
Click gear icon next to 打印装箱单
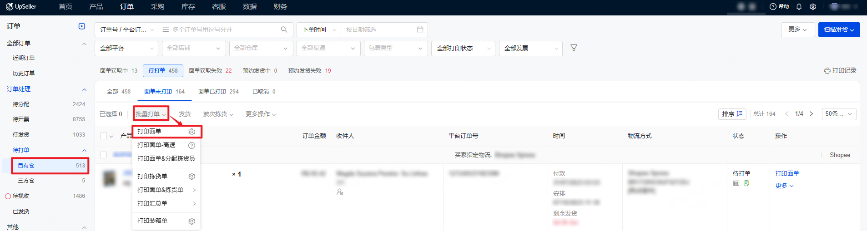[192, 221]
